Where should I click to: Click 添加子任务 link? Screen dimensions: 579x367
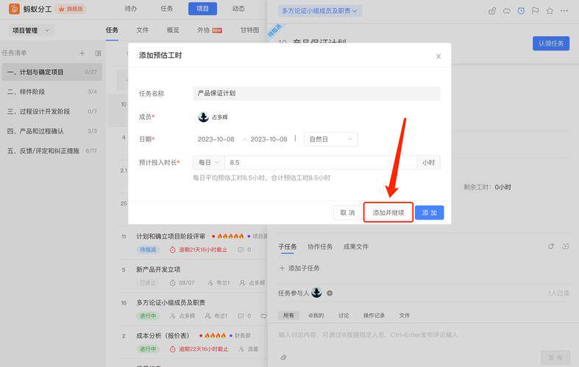point(299,268)
